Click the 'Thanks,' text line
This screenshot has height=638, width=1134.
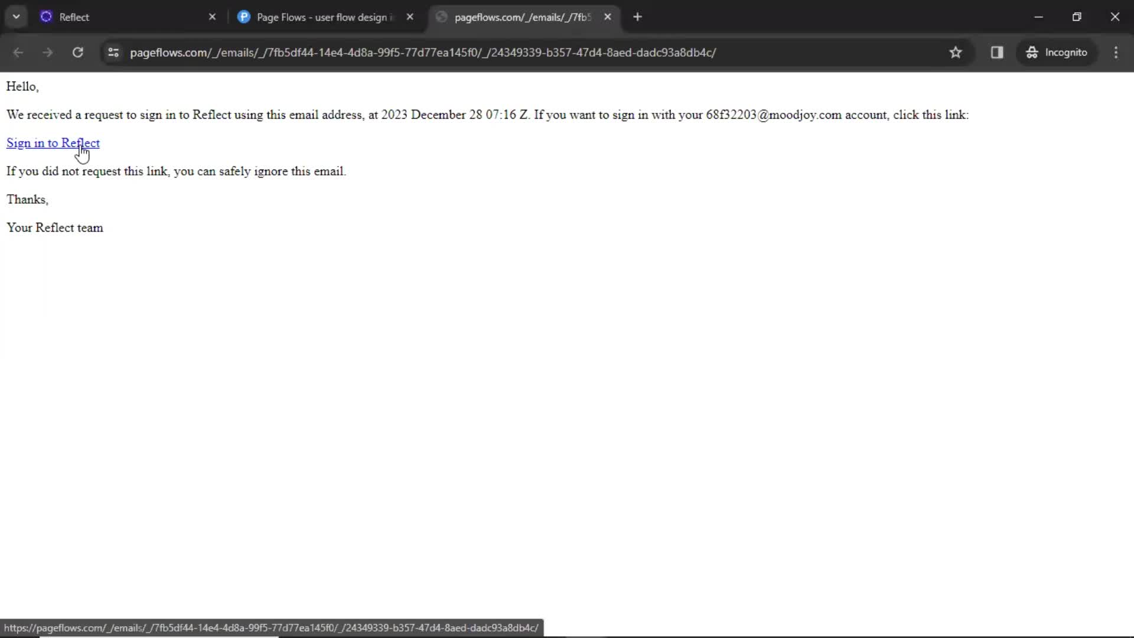coord(27,200)
